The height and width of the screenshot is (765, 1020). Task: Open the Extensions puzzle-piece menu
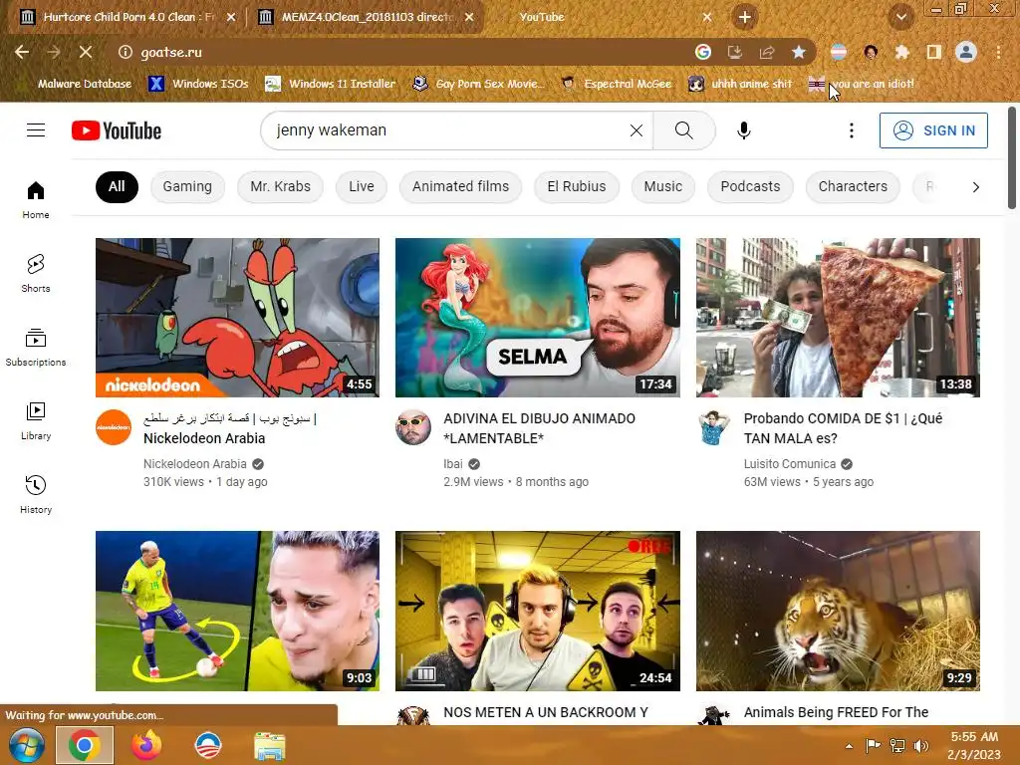901,52
